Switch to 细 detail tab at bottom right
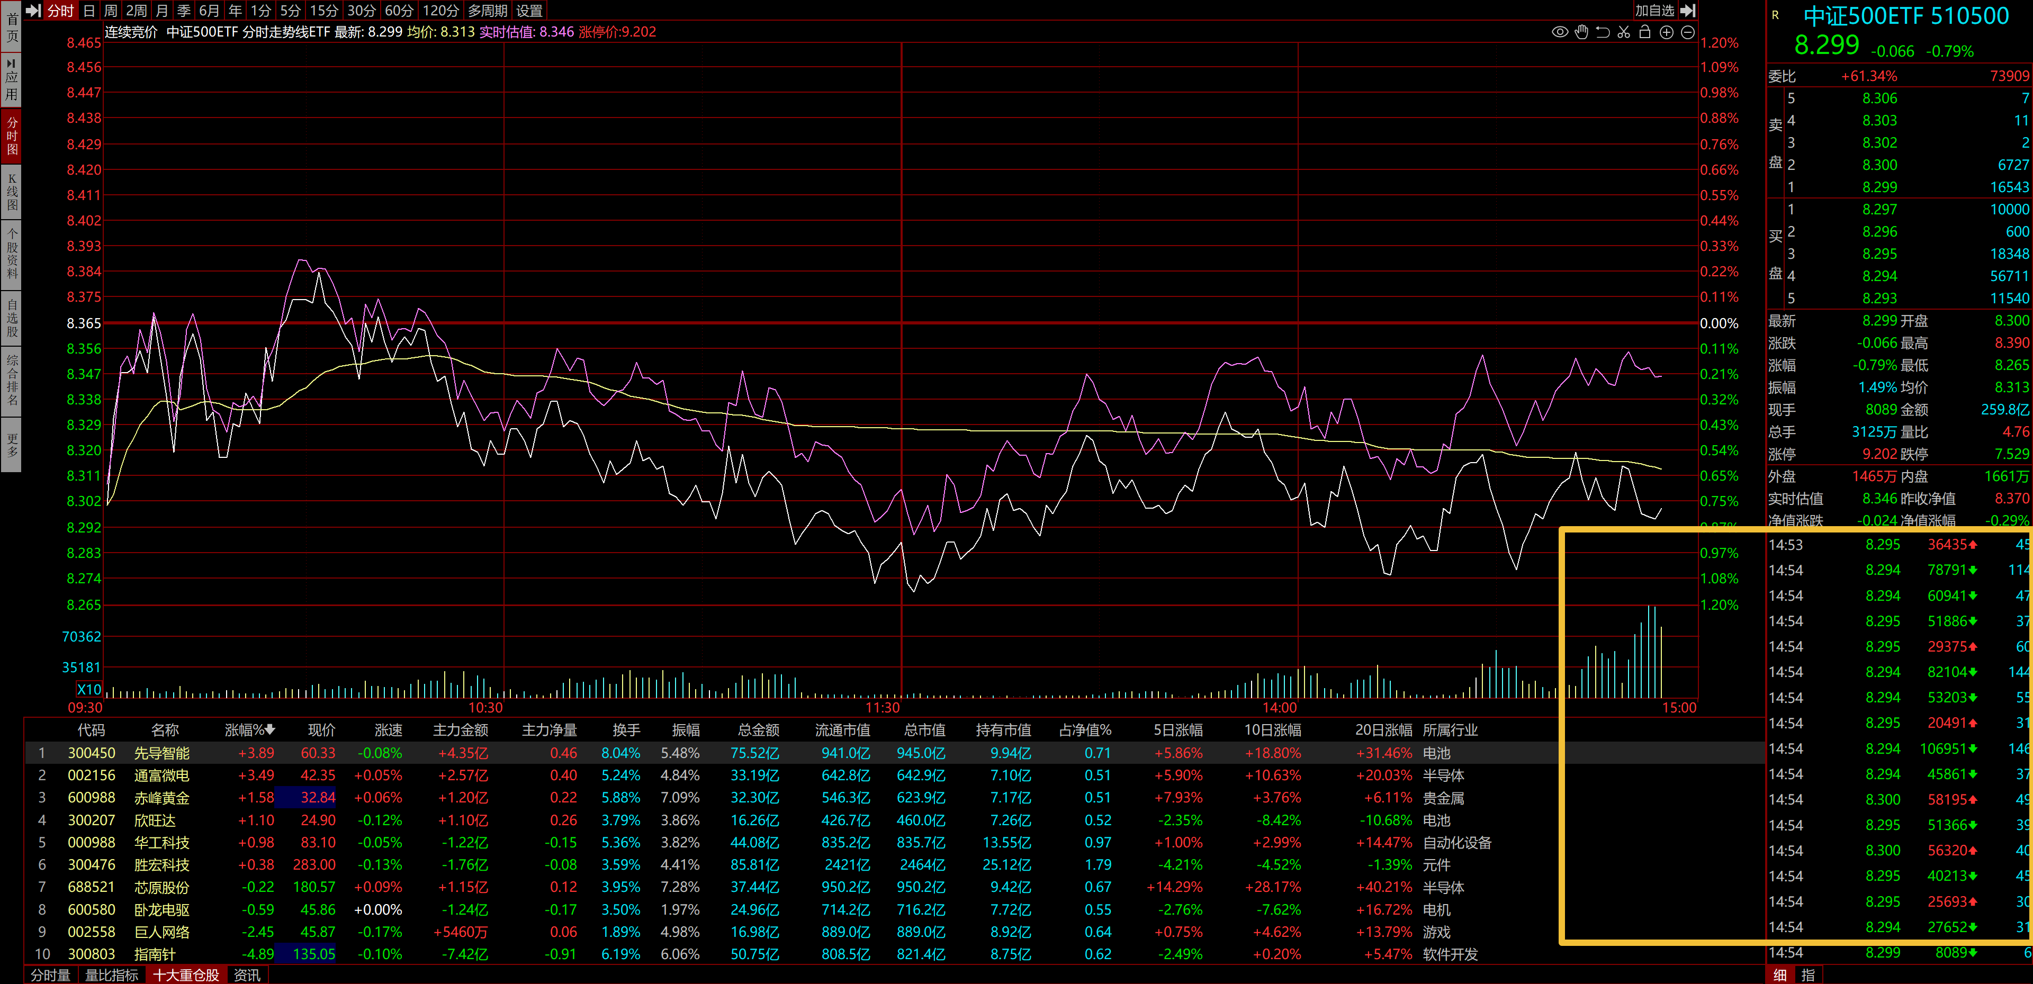 (1779, 976)
